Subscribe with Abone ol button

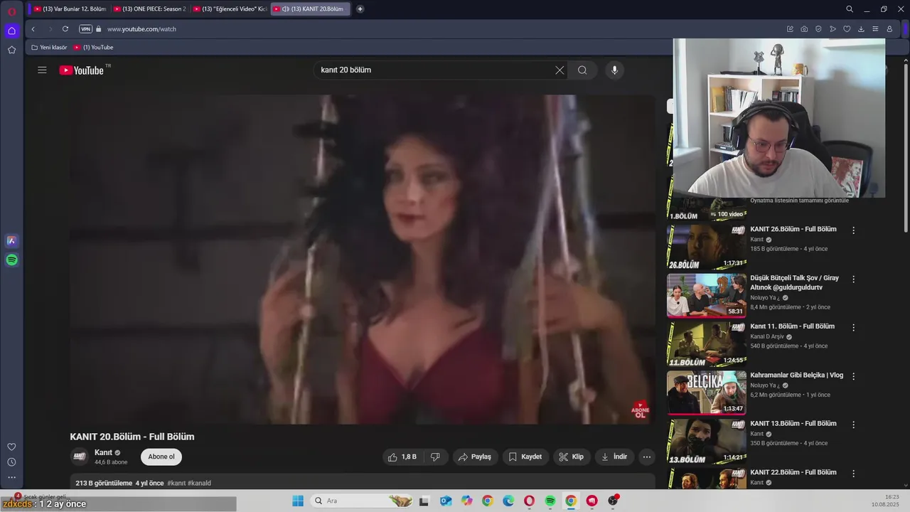[x=161, y=457]
